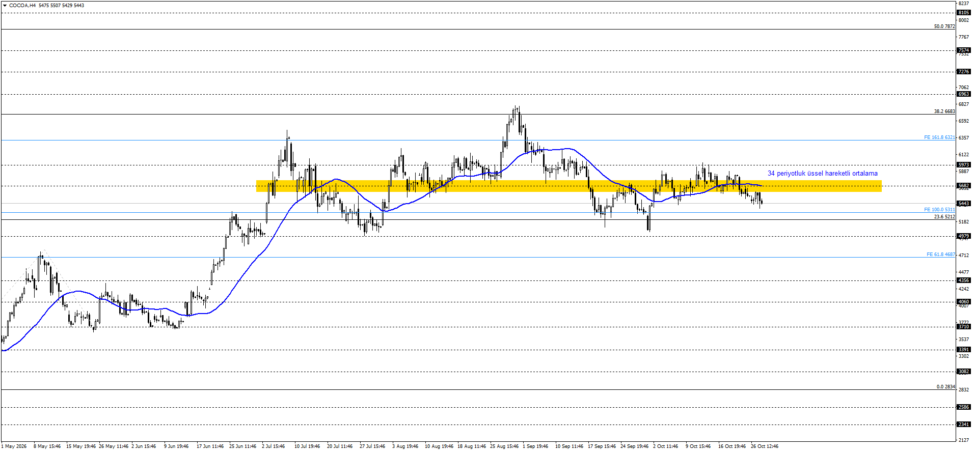This screenshot has width=976, height=452.
Task: Click the '27 Jul 15:46' time axis label
Action: tap(372, 446)
